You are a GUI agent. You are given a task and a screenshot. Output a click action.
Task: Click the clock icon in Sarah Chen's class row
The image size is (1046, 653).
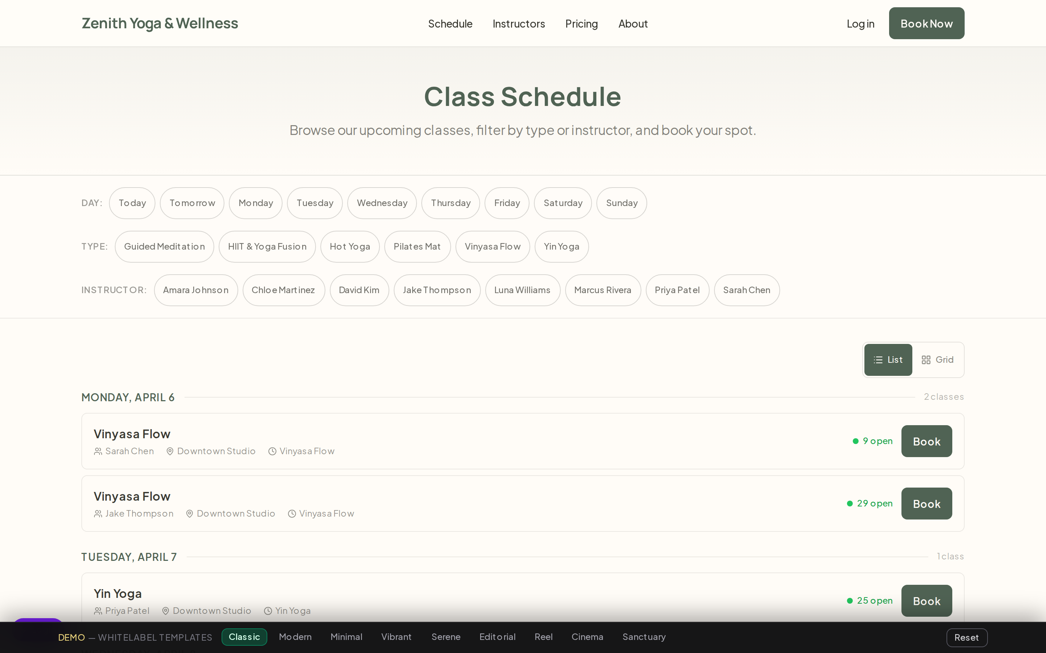point(272,451)
